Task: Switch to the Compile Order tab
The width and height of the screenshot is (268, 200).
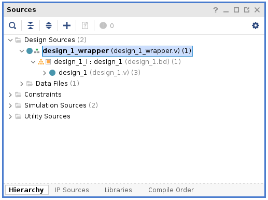Action: click(171, 190)
